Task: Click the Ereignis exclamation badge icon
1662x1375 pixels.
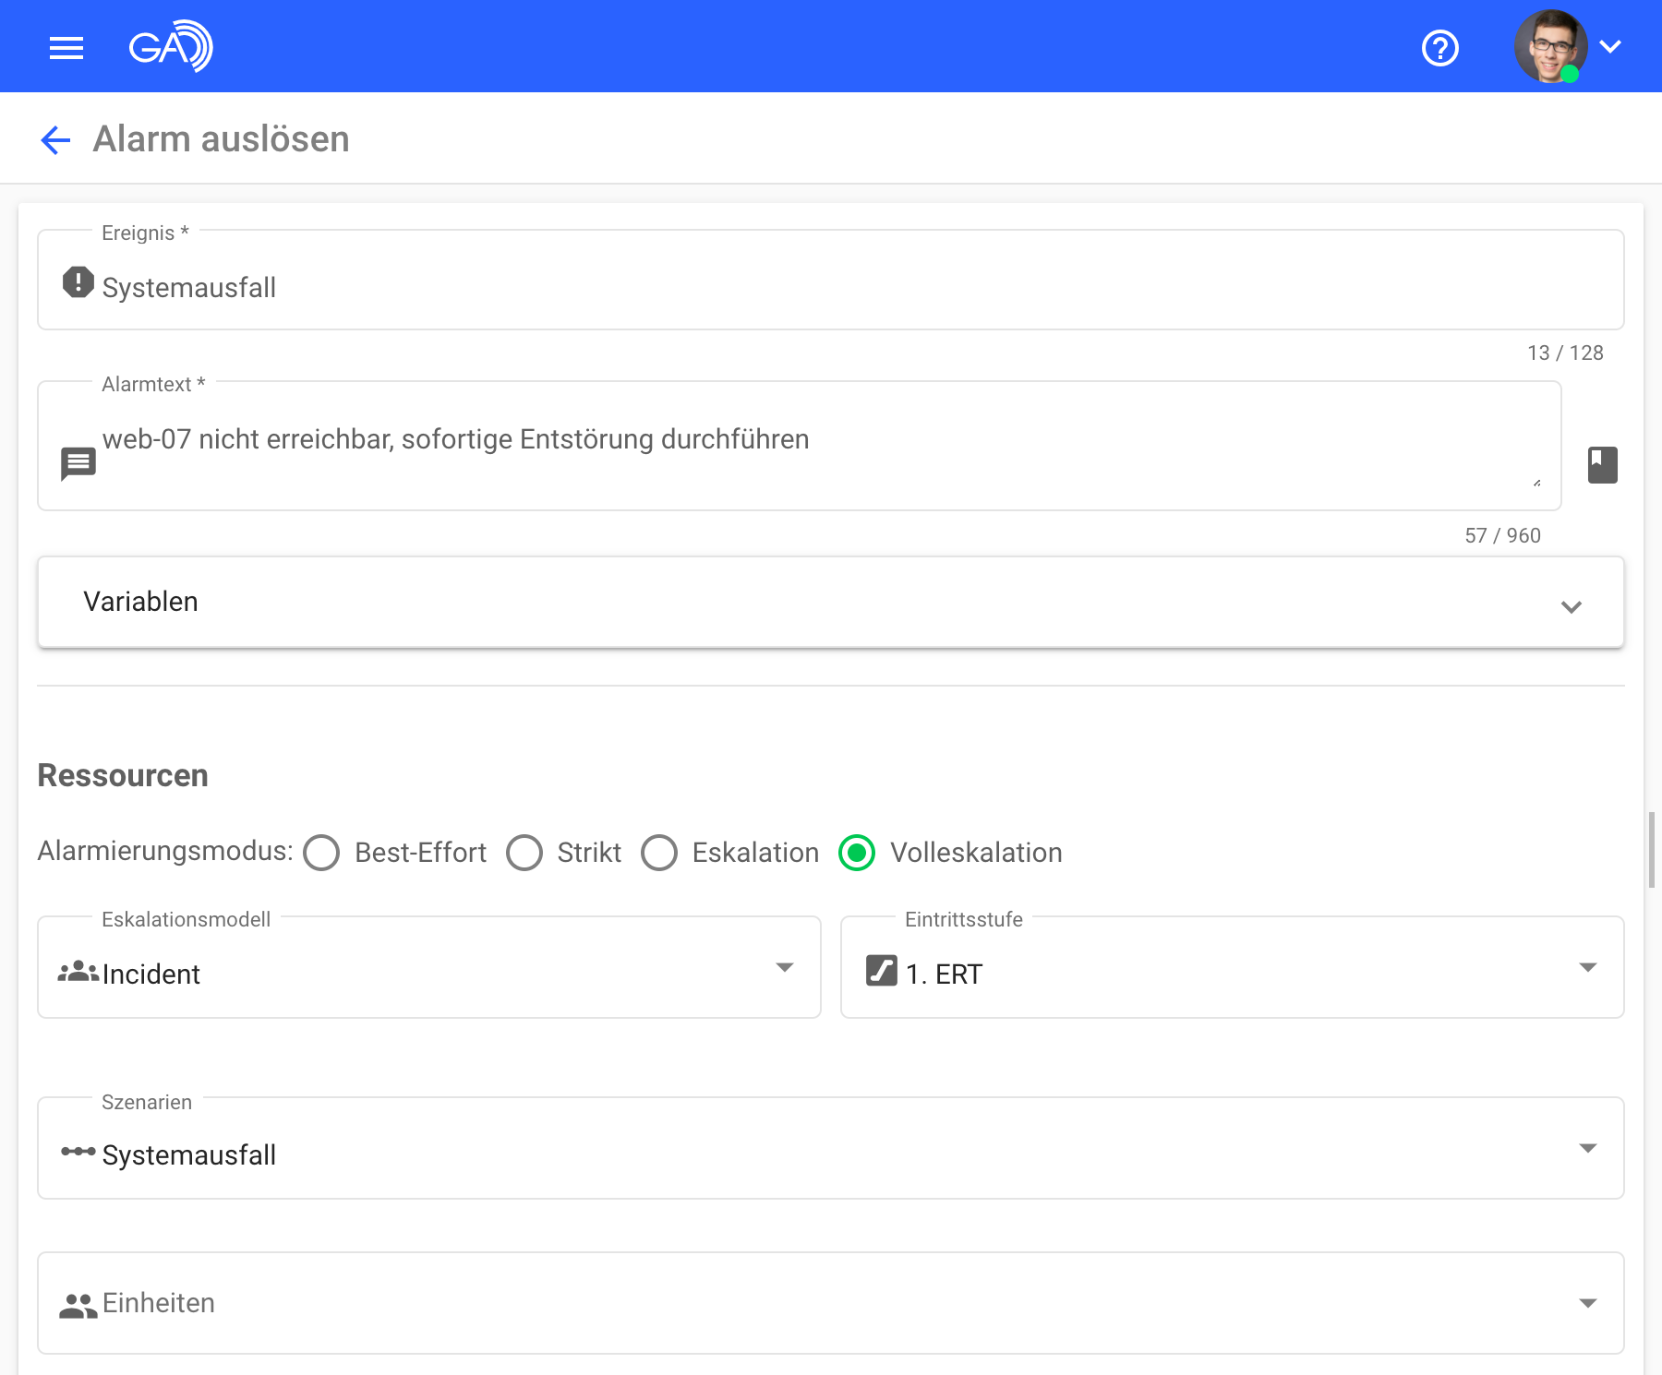Action: click(78, 282)
